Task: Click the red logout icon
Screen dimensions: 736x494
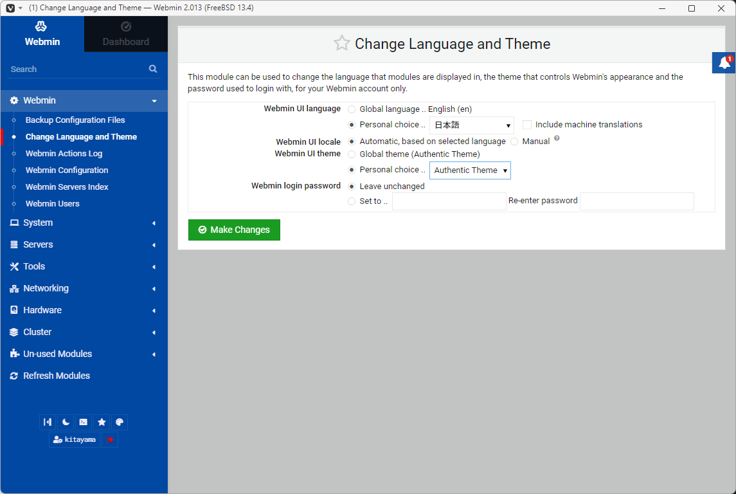Action: 110,439
